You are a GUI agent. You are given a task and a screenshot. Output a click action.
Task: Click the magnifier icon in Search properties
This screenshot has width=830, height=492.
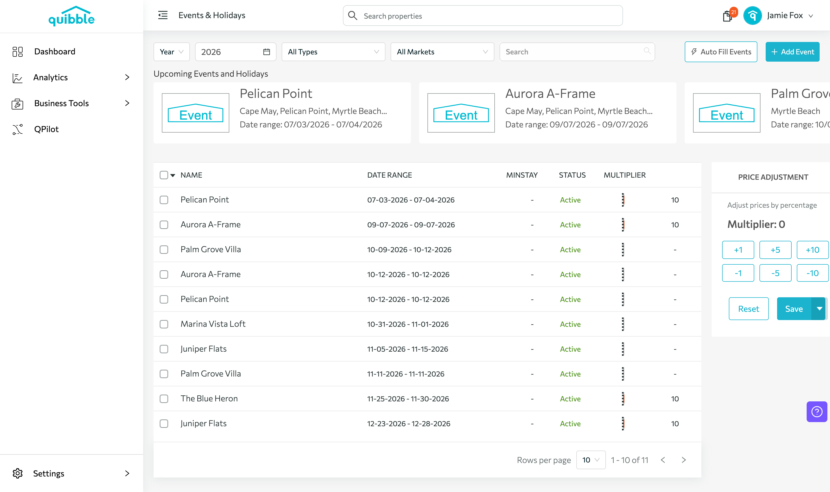click(x=352, y=16)
